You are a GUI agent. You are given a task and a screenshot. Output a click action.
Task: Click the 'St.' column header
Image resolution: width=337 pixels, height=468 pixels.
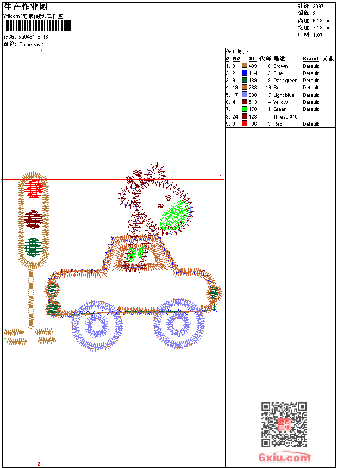point(253,59)
